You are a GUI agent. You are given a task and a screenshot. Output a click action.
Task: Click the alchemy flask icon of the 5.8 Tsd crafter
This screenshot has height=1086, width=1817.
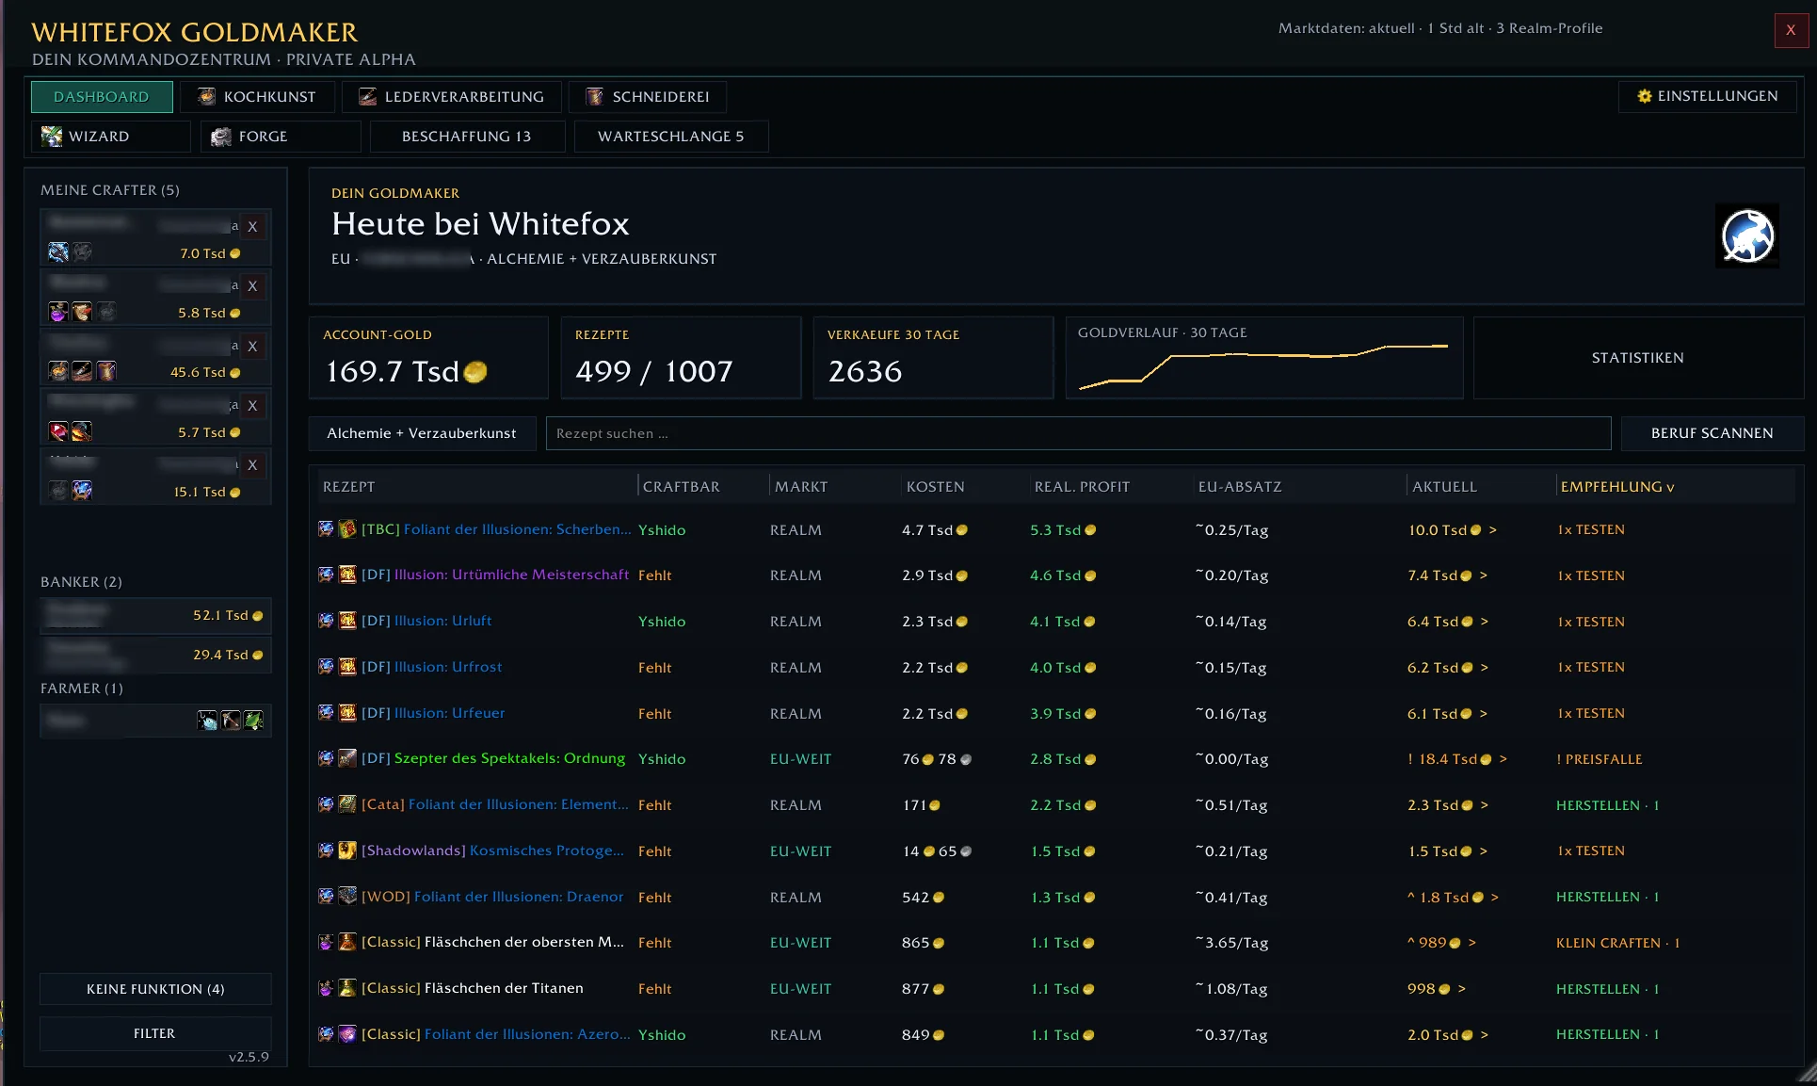(x=58, y=312)
